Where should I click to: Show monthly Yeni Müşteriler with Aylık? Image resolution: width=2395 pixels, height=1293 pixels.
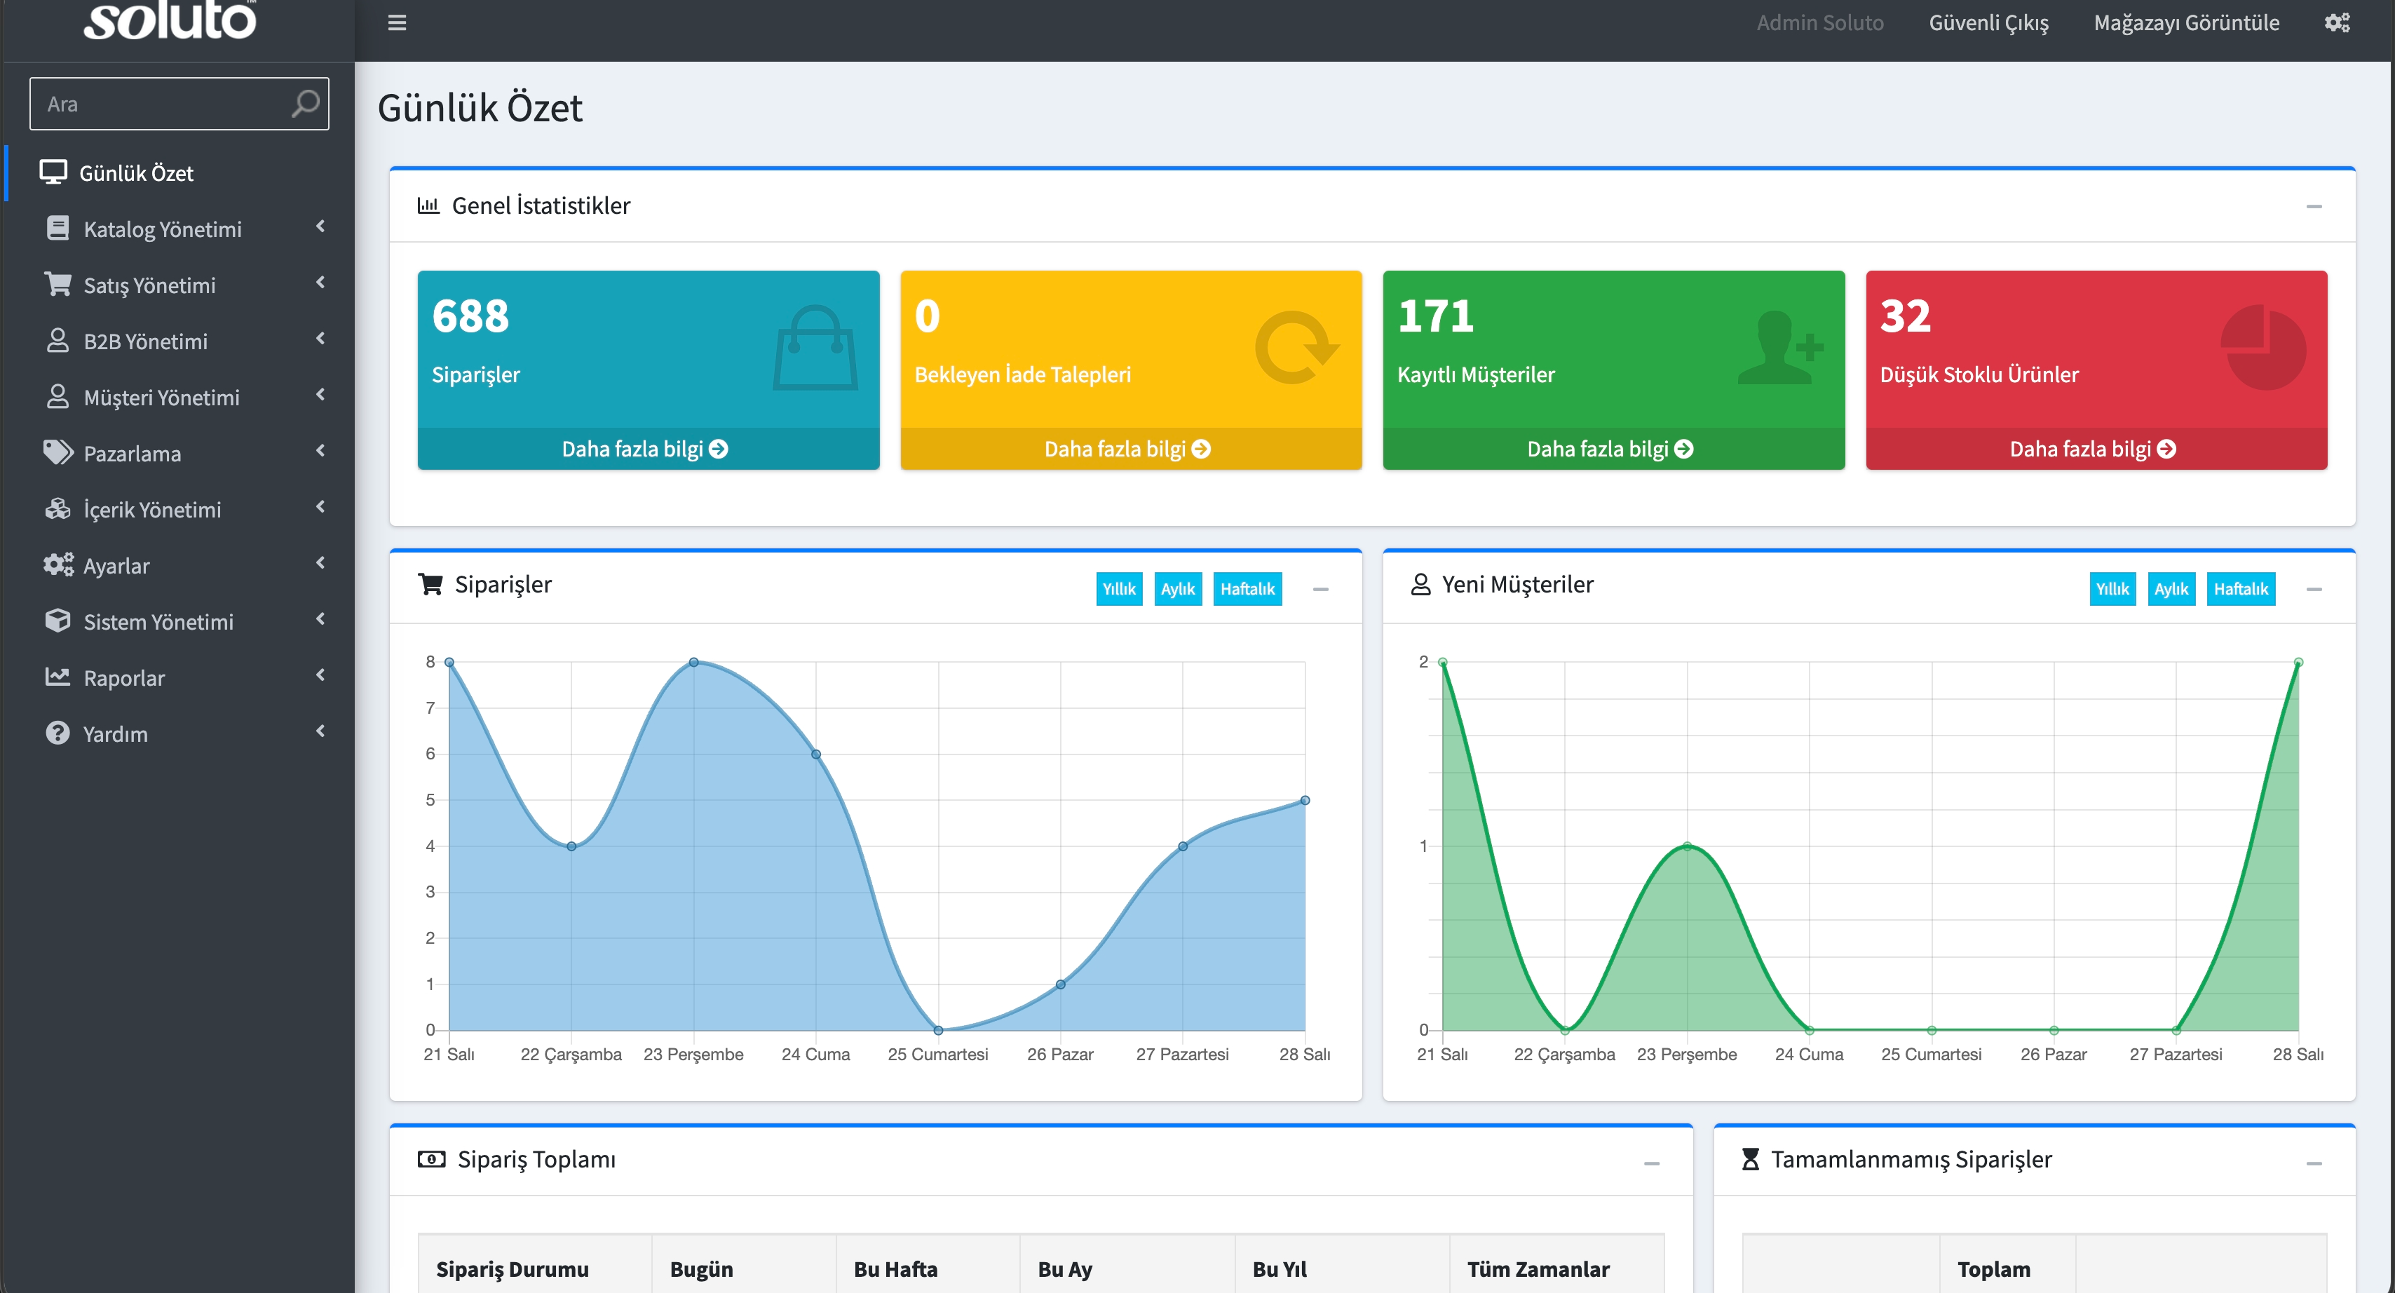point(2171,588)
